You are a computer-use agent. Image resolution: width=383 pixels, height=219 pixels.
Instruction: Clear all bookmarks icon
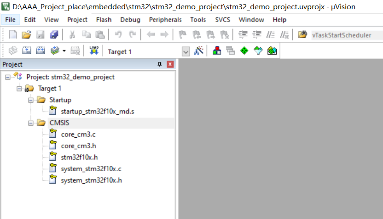click(x=225, y=34)
